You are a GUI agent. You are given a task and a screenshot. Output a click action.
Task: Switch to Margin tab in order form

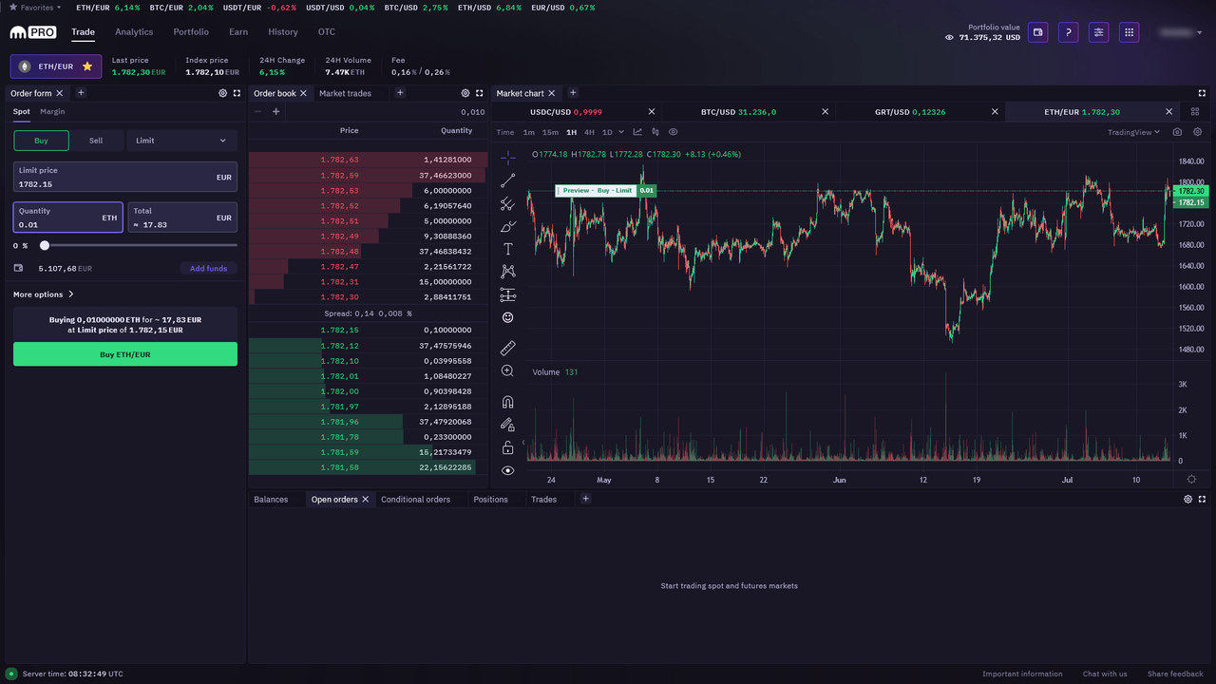pyautogui.click(x=52, y=112)
